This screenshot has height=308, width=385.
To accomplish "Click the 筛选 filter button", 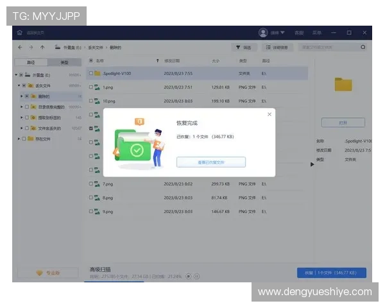I will tap(244, 47).
